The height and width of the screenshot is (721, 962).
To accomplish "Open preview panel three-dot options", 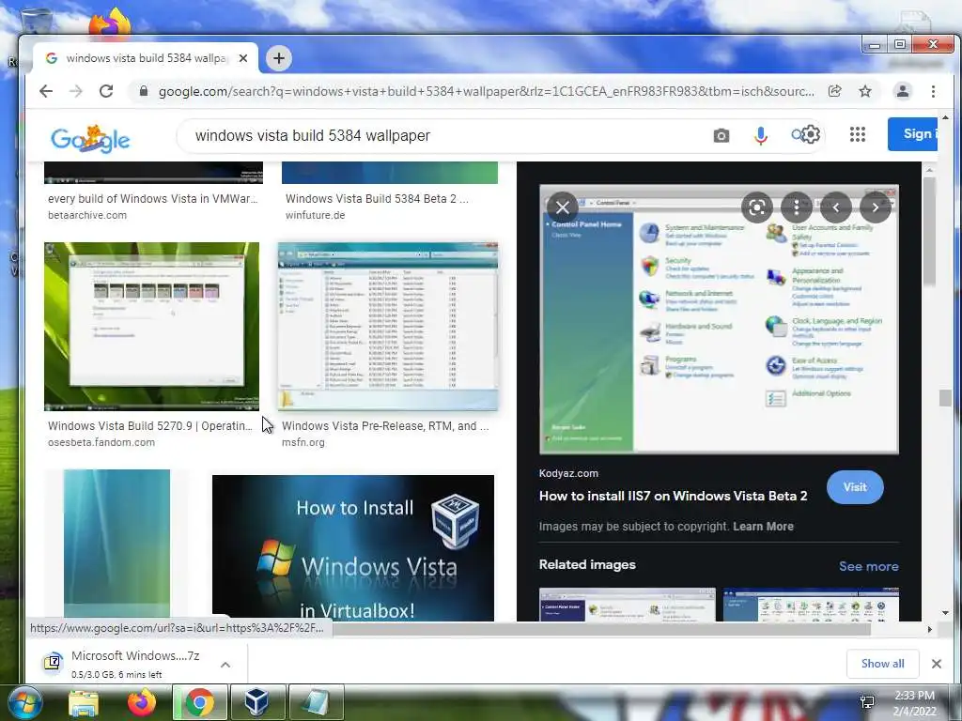I will pos(797,207).
